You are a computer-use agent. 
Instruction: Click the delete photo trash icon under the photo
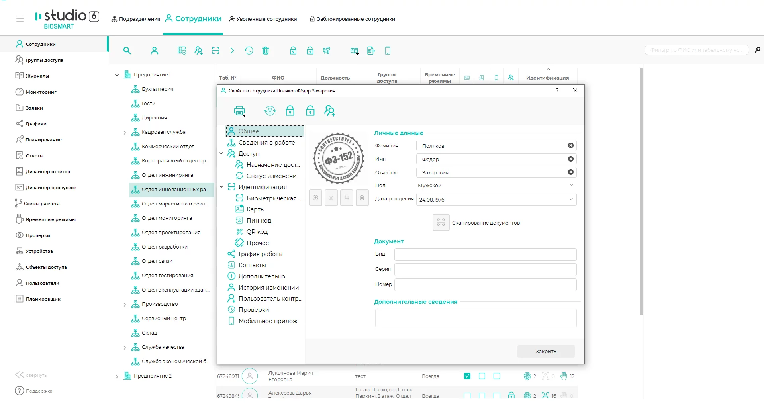(362, 198)
